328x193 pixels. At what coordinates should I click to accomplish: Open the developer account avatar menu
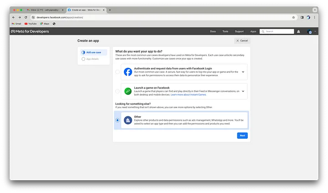[310, 31]
